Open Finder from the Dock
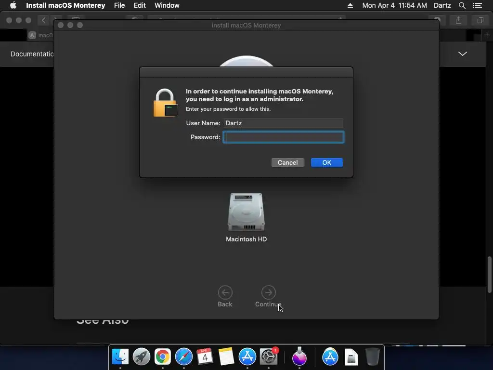 (120, 357)
